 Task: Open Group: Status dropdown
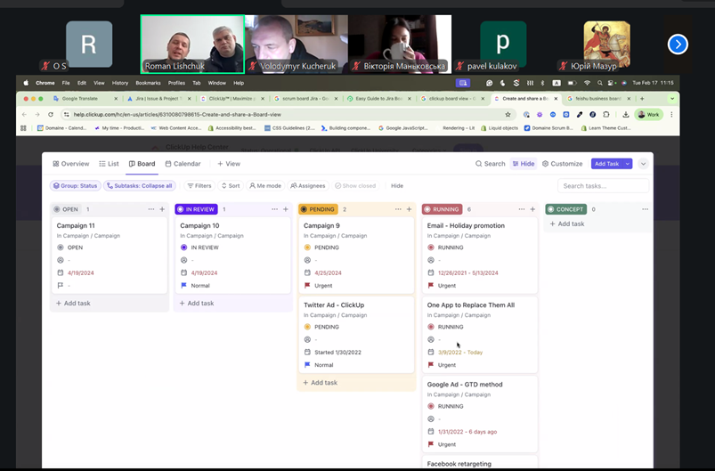point(75,185)
